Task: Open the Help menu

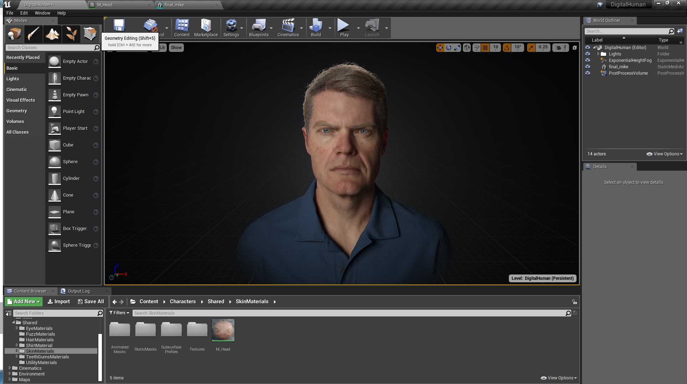Action: pyautogui.click(x=62, y=13)
